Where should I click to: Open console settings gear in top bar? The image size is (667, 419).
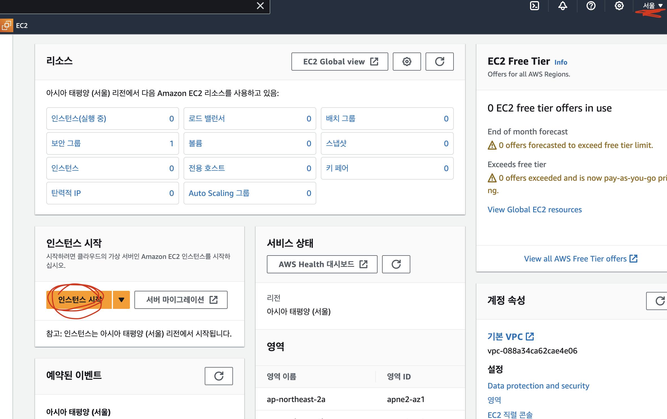point(619,6)
